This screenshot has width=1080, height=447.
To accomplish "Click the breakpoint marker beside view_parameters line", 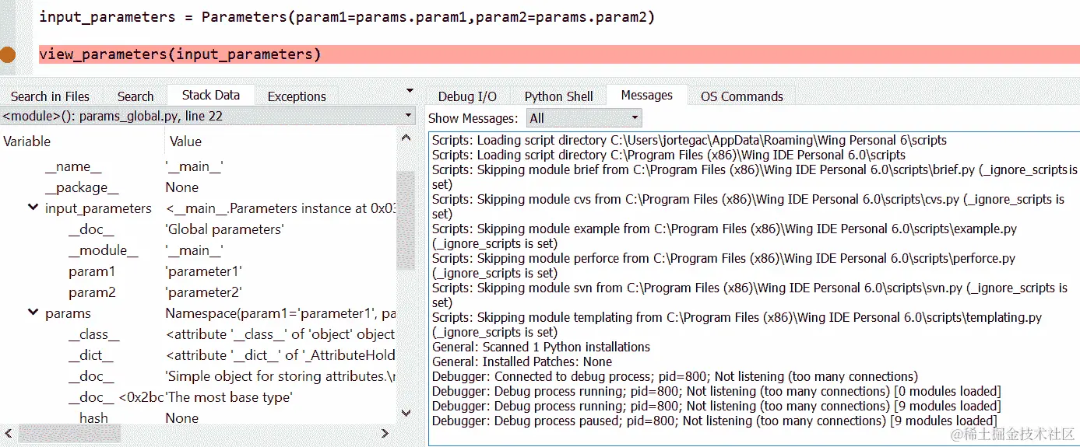I will [x=8, y=54].
